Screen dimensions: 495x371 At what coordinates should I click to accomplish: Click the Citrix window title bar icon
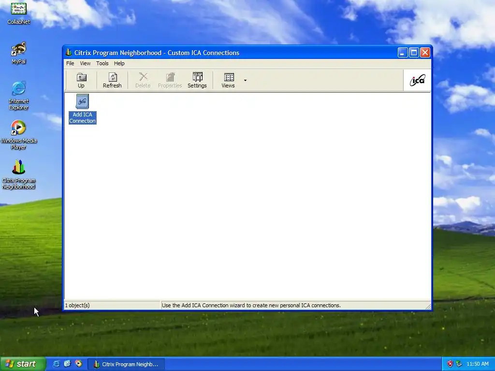tap(69, 52)
